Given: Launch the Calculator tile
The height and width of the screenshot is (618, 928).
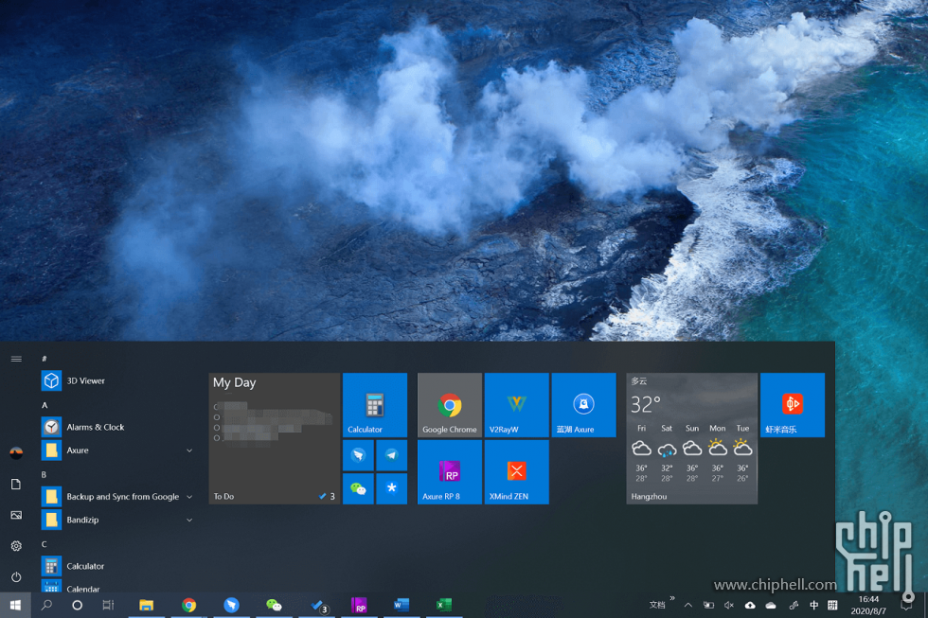Looking at the screenshot, I should click(x=375, y=405).
